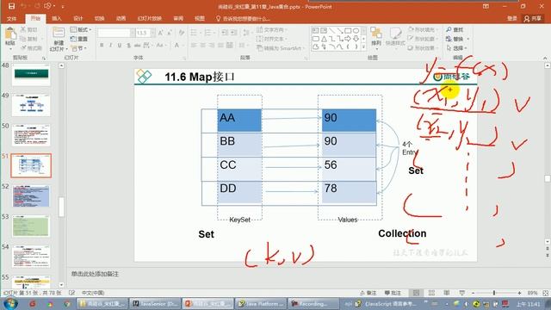Decrease font size with the smaller A icon
551x310 pixels.
click(170, 33)
